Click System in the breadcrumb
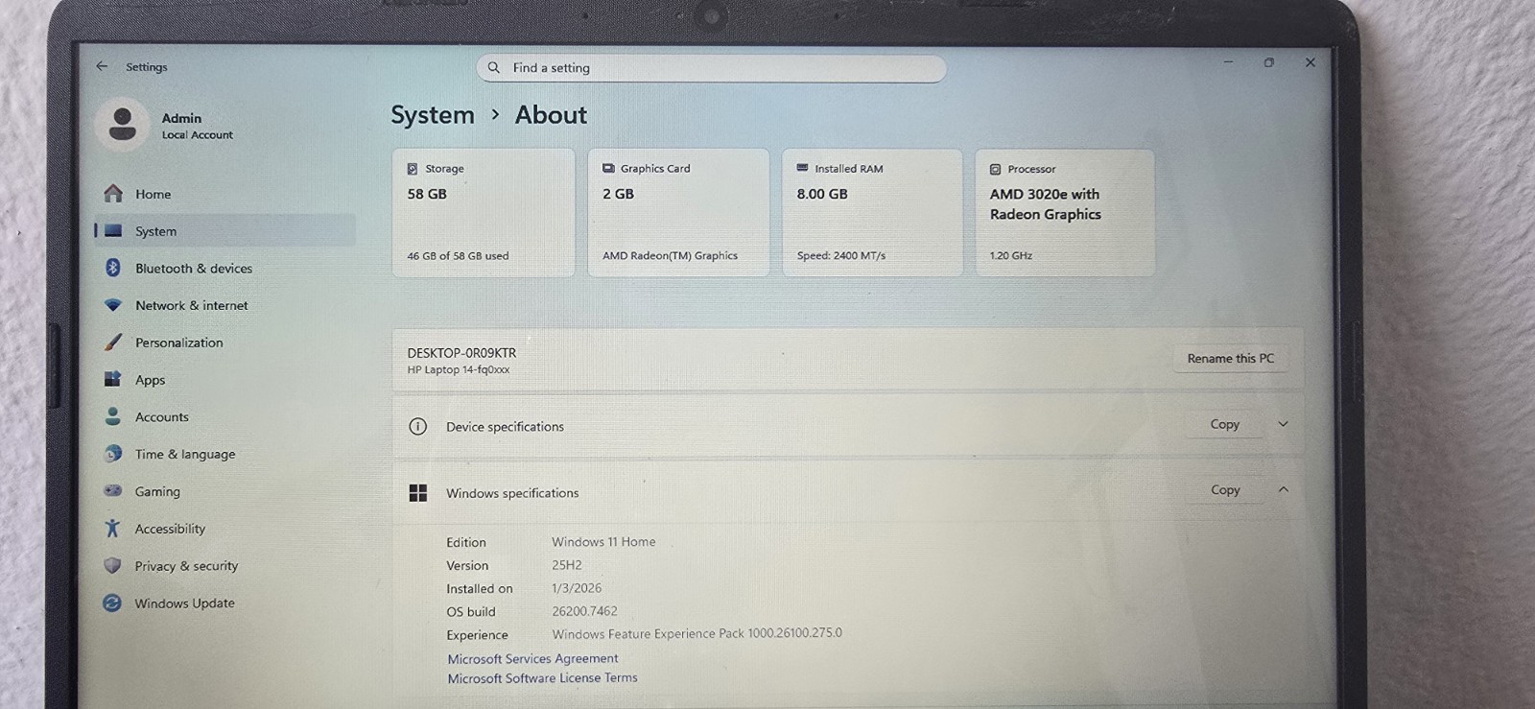Image resolution: width=1535 pixels, height=709 pixels. pyautogui.click(x=433, y=115)
